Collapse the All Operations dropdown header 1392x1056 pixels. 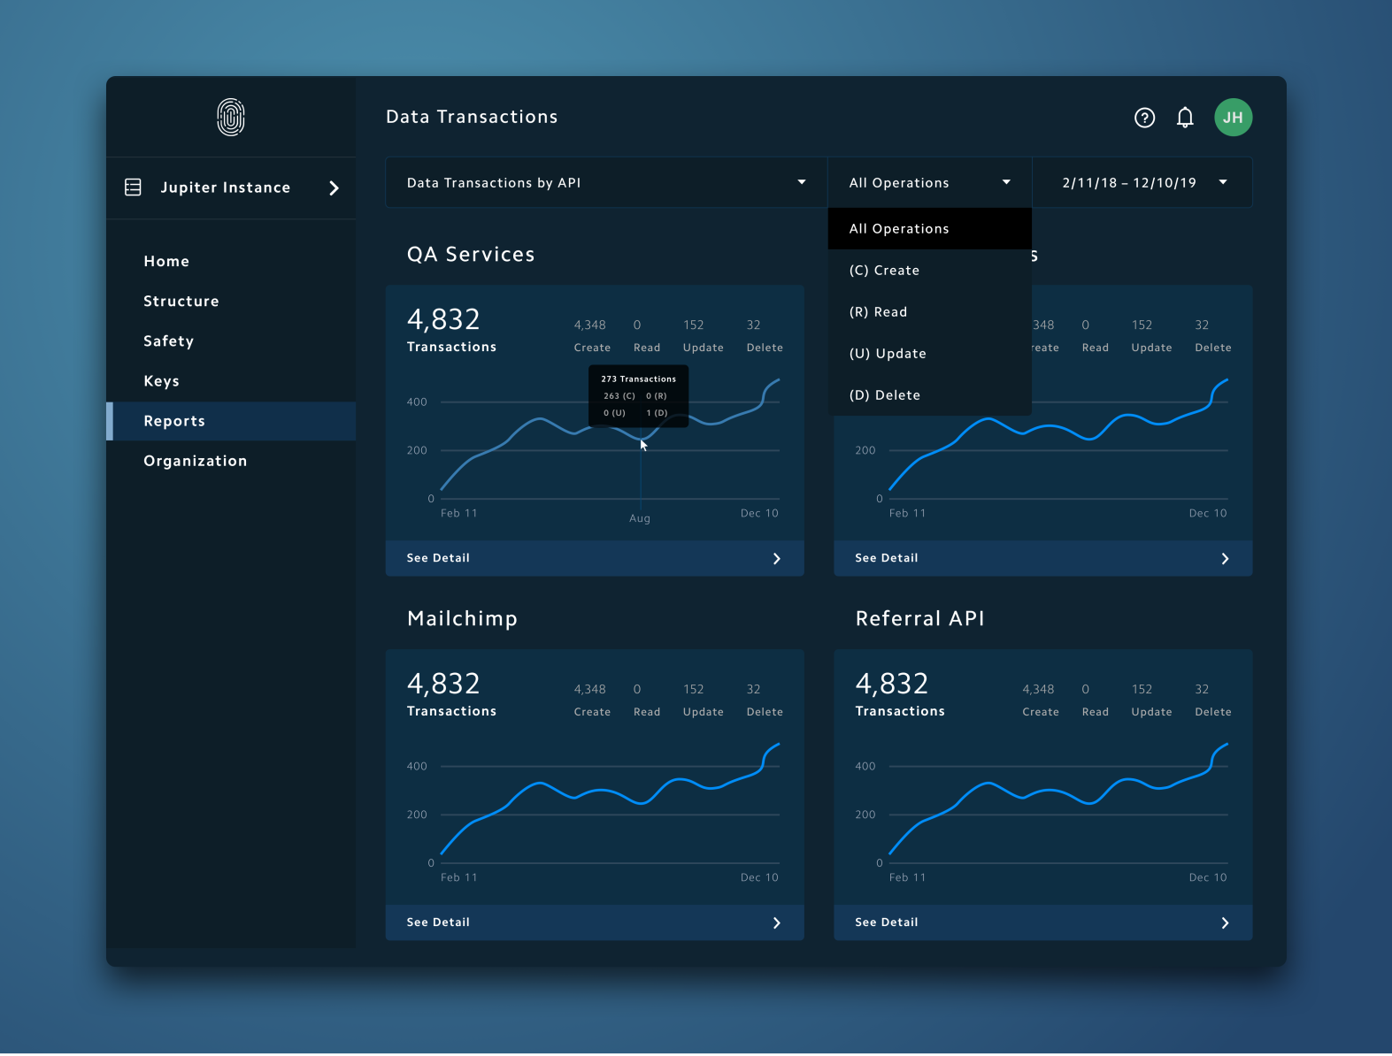tap(930, 182)
